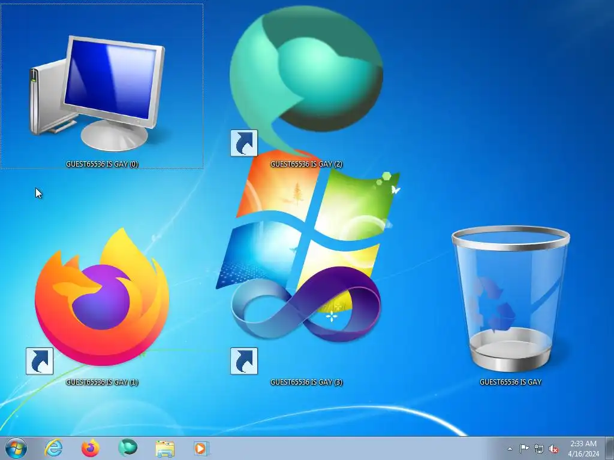
Task: Open Windows Explorer from the taskbar
Action: point(165,449)
